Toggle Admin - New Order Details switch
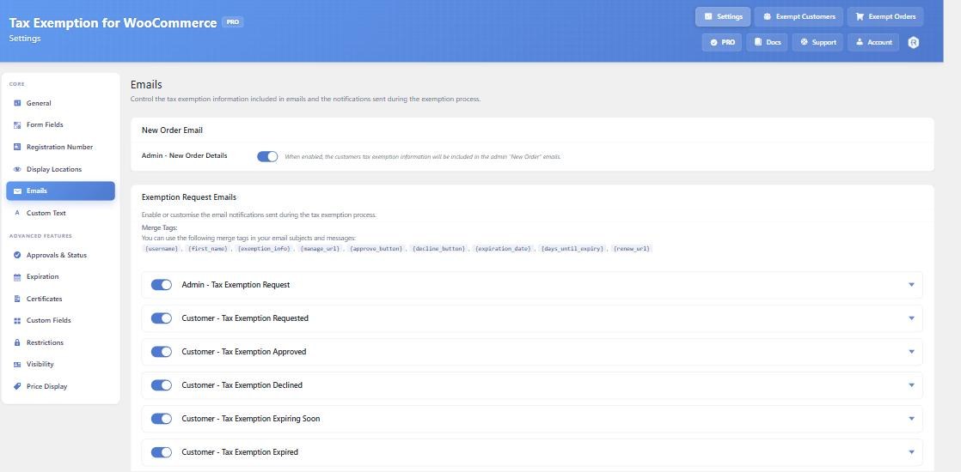 (267, 156)
